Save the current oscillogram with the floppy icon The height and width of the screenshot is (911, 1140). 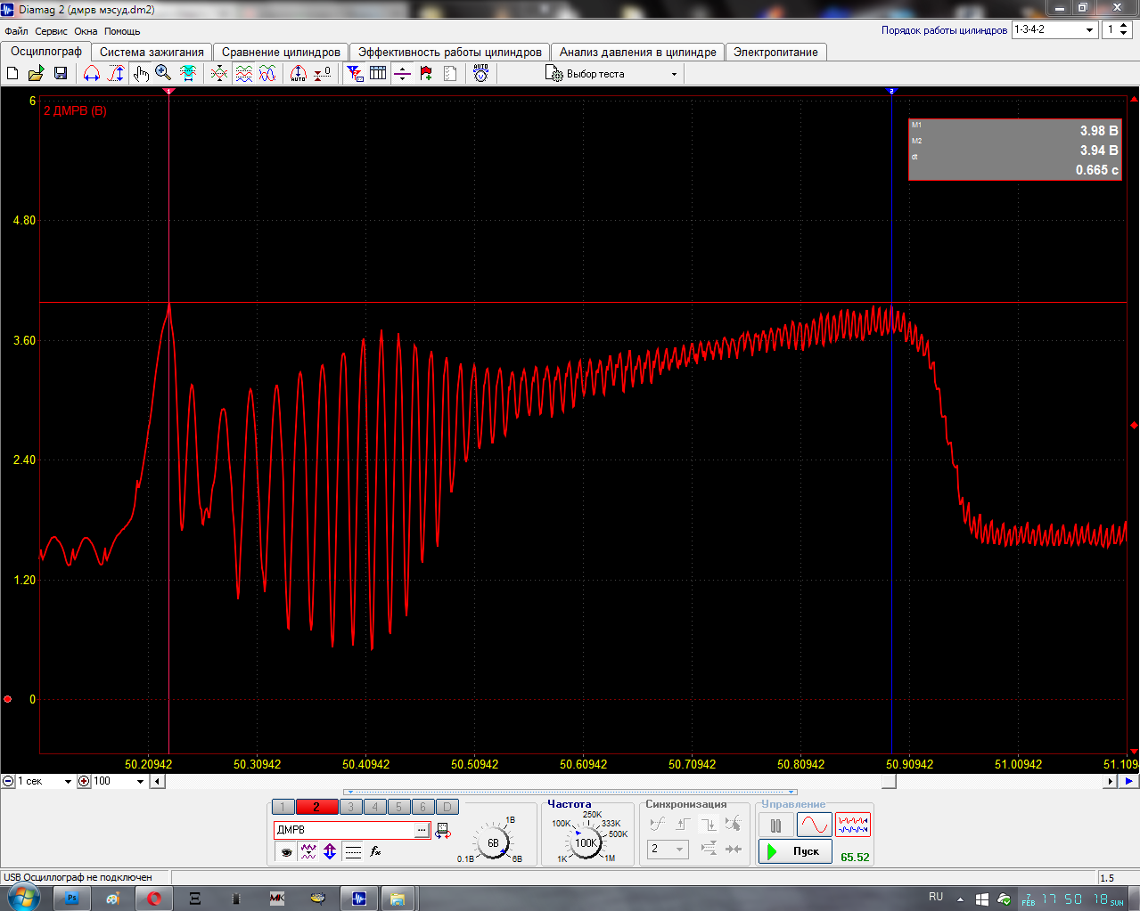[61, 74]
